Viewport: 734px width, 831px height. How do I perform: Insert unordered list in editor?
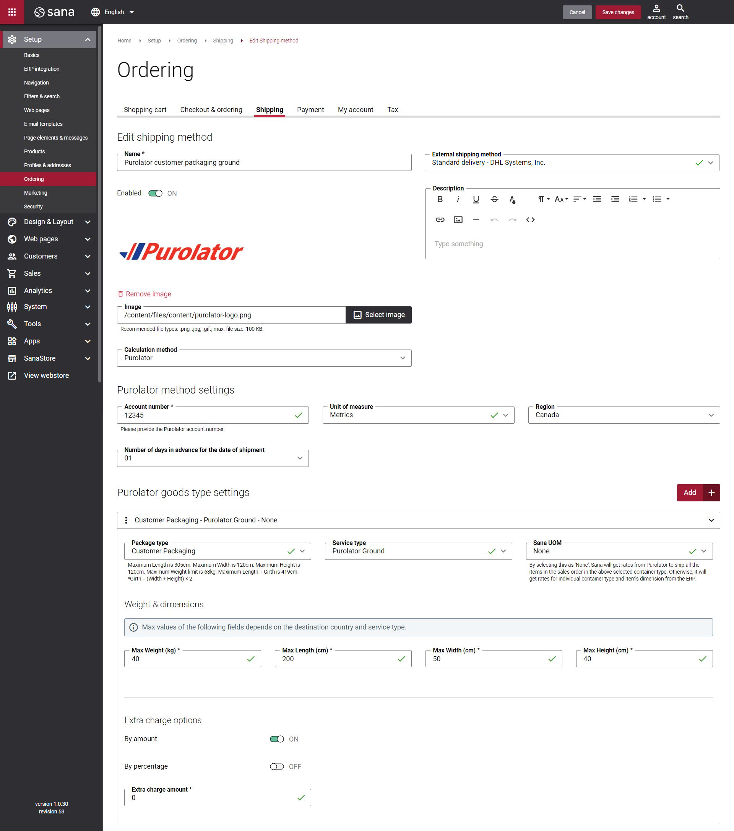tap(657, 199)
